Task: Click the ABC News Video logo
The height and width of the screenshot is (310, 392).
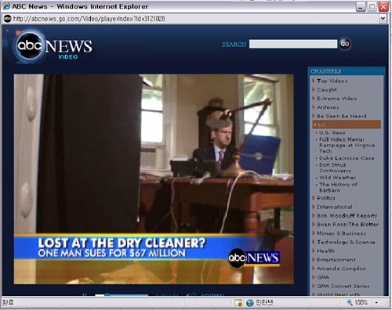Action: click(53, 47)
